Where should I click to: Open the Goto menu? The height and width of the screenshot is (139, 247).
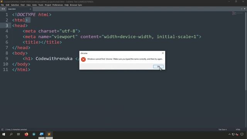pyautogui.click(x=34, y=5)
